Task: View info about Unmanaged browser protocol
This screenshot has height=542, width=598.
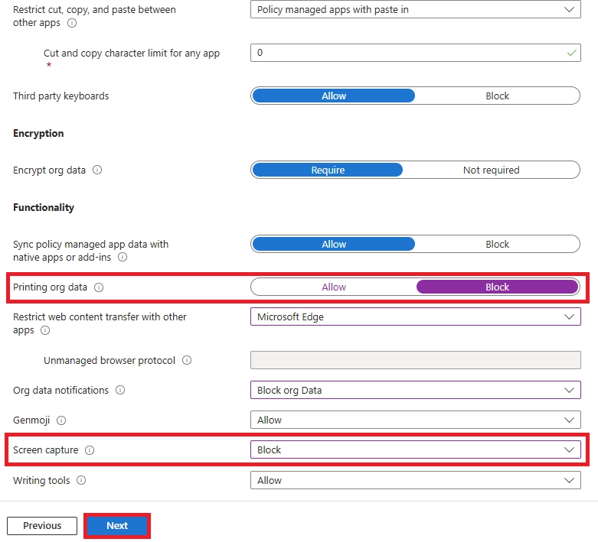Action: 187,360
